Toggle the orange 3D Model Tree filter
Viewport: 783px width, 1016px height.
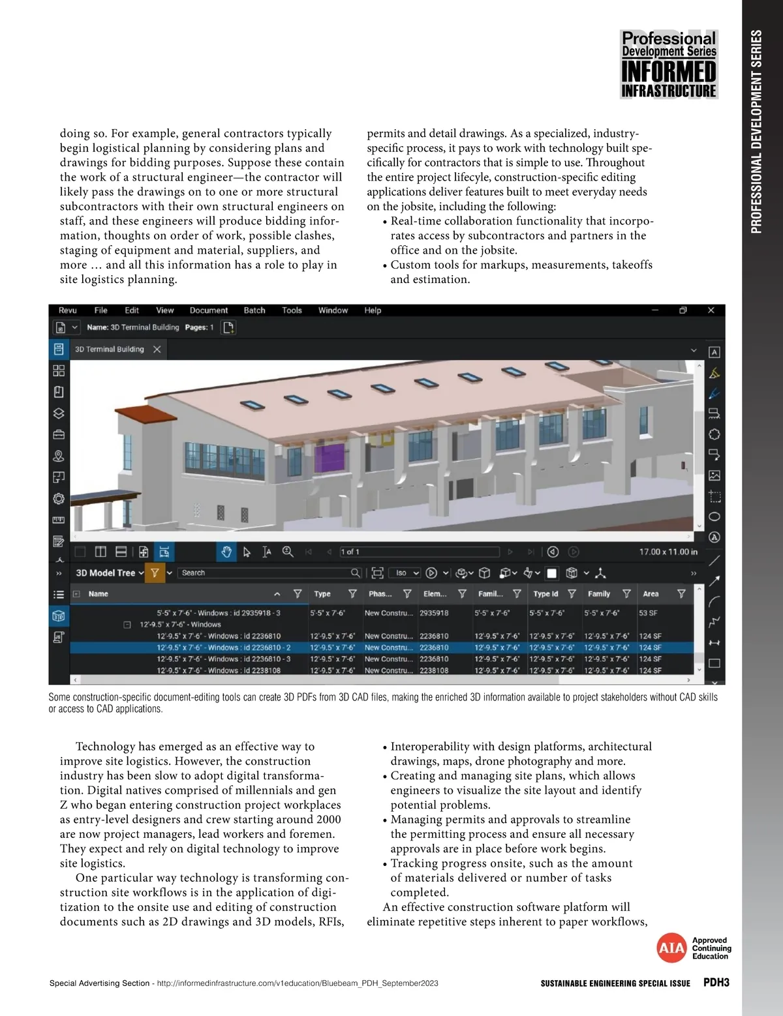(x=155, y=573)
